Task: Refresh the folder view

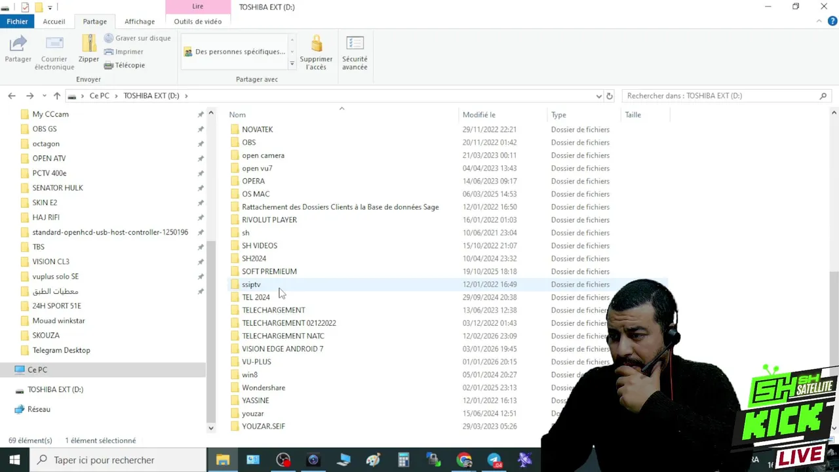Action: click(x=610, y=96)
